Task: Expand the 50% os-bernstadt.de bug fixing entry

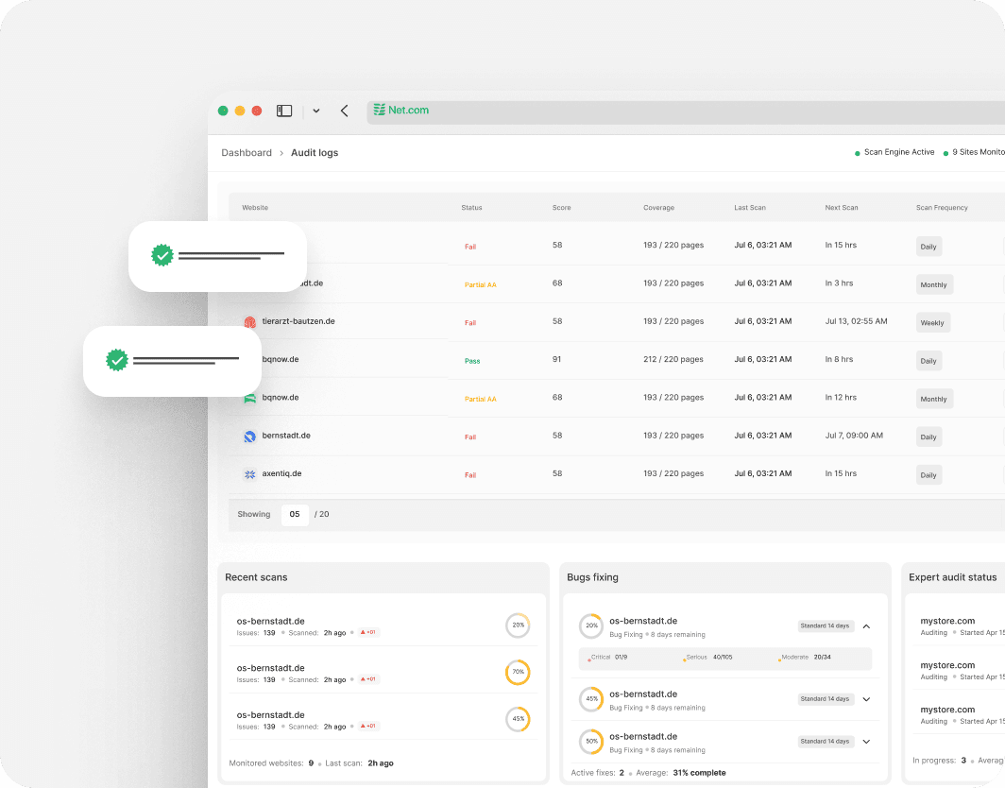Action: pyautogui.click(x=866, y=742)
